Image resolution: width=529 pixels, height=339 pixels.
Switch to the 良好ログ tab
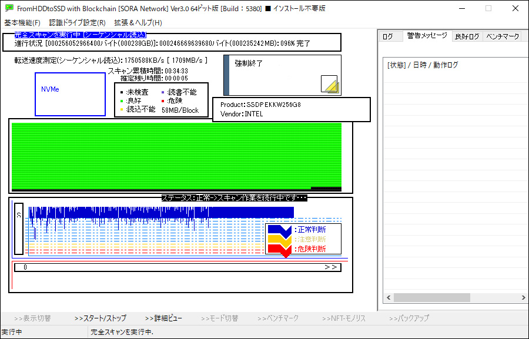tap(467, 36)
